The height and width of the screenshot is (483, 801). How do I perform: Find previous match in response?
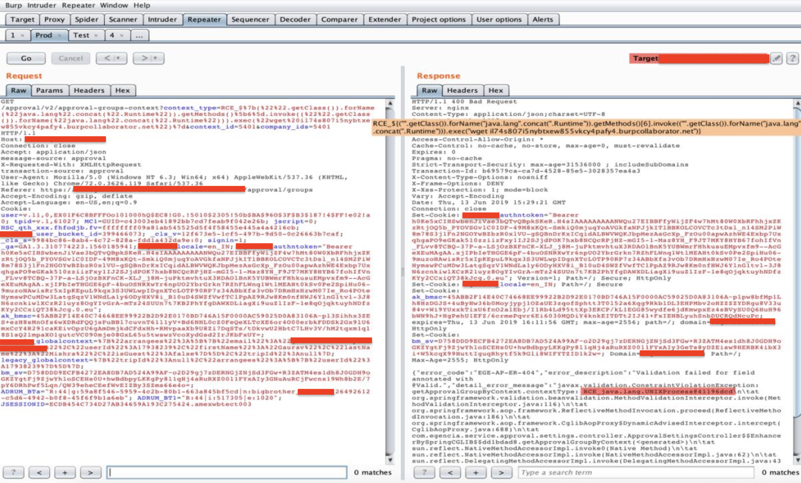pos(450,472)
